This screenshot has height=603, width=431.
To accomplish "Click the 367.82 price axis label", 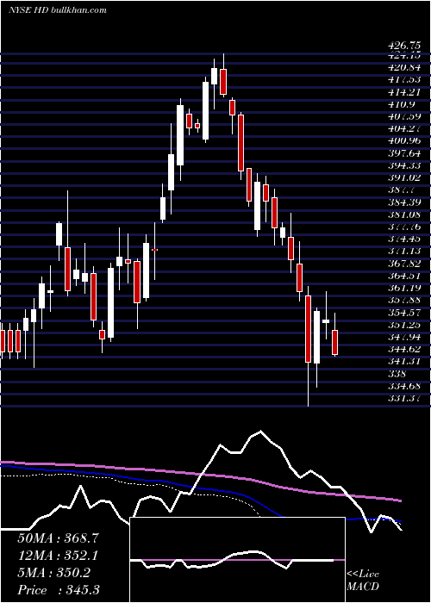I will (403, 264).
